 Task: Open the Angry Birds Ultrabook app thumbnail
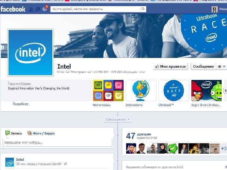207,90
